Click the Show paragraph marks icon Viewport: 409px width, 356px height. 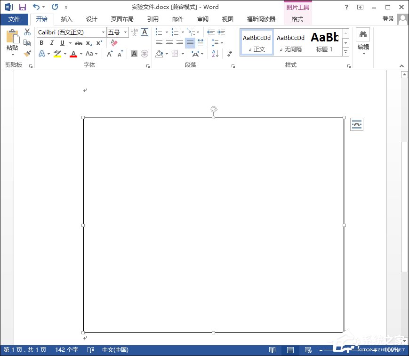click(230, 54)
